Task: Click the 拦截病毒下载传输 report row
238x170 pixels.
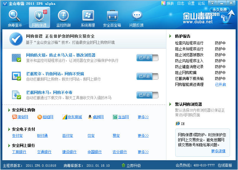Action: click(x=200, y=78)
